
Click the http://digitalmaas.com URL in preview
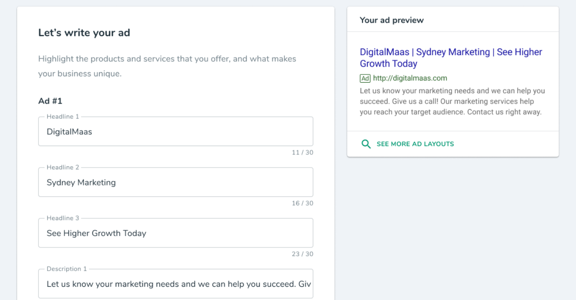pyautogui.click(x=410, y=78)
